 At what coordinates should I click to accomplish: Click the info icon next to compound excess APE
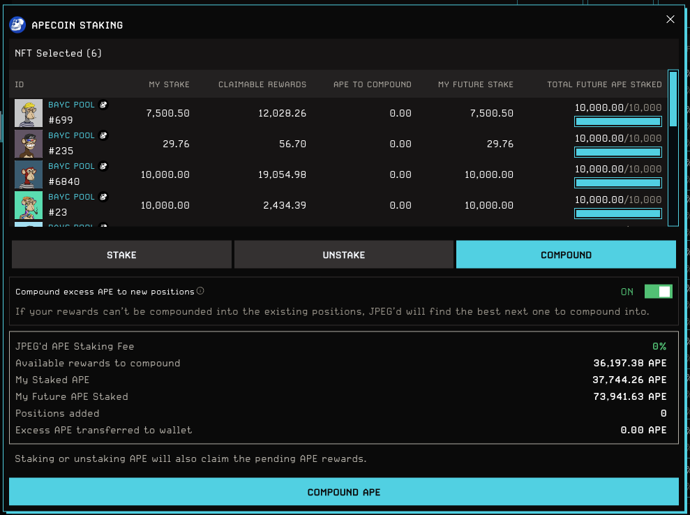coord(200,291)
